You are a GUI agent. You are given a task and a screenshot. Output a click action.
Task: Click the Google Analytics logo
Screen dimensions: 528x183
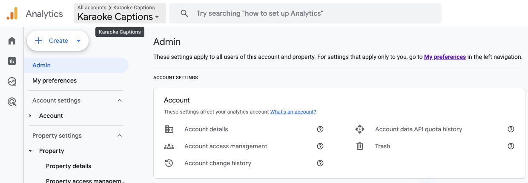(12, 14)
